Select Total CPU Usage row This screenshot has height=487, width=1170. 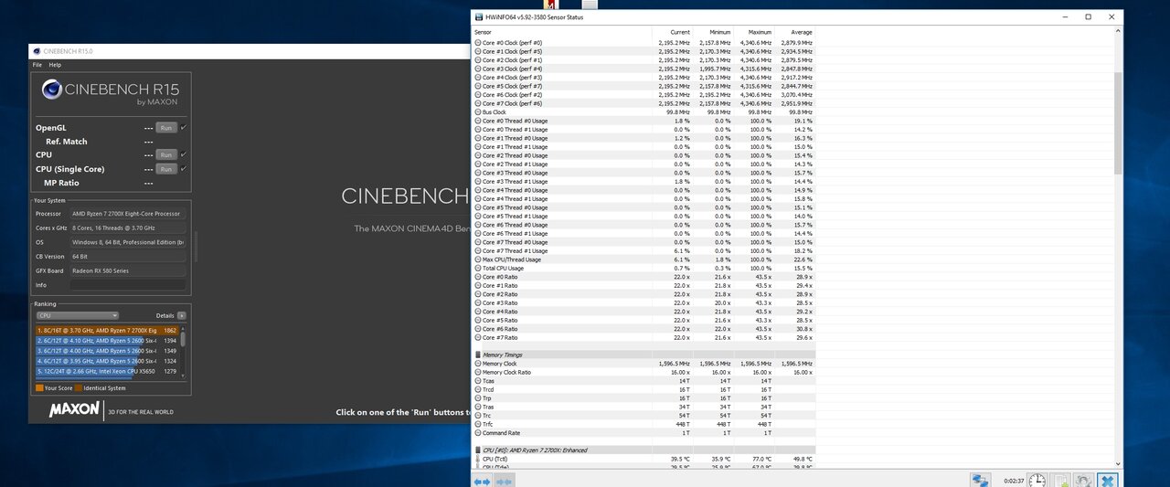pos(643,268)
